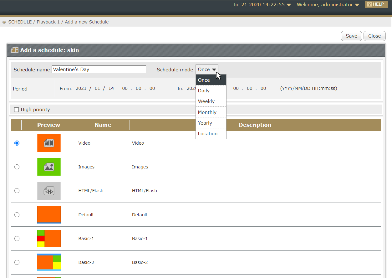Click the To year field
Viewport: 392px width, 278px height.
[x=191, y=89]
